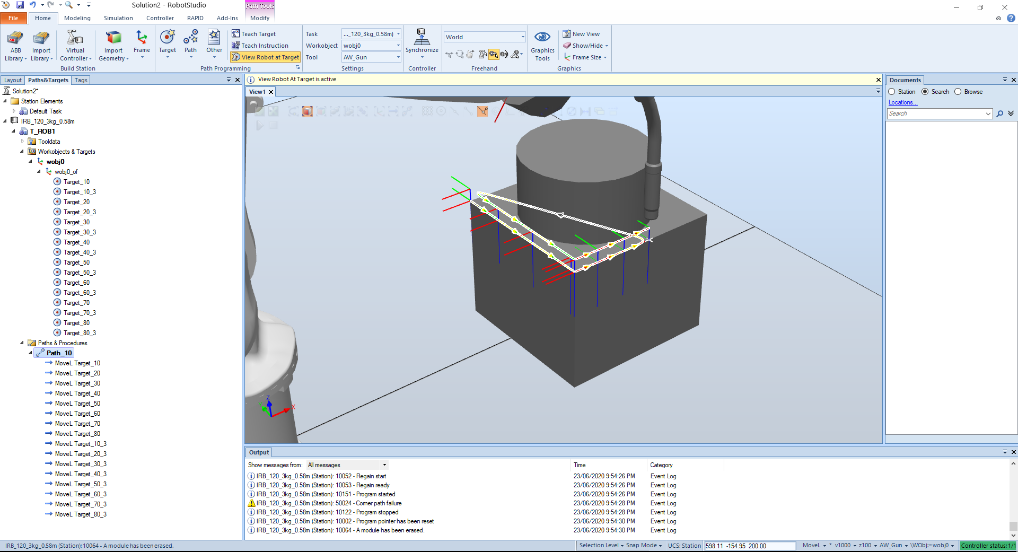Click the Frame tool icon
The height and width of the screenshot is (552, 1018).
pos(142,38)
